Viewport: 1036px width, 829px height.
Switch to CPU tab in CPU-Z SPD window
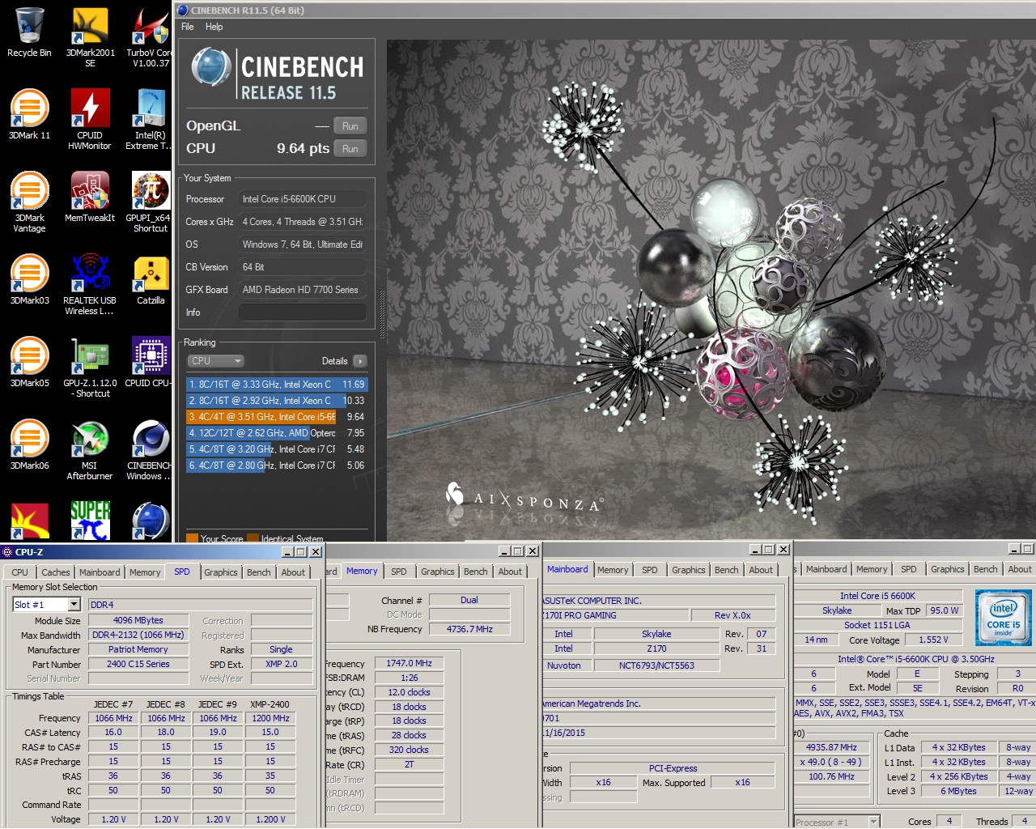point(20,572)
